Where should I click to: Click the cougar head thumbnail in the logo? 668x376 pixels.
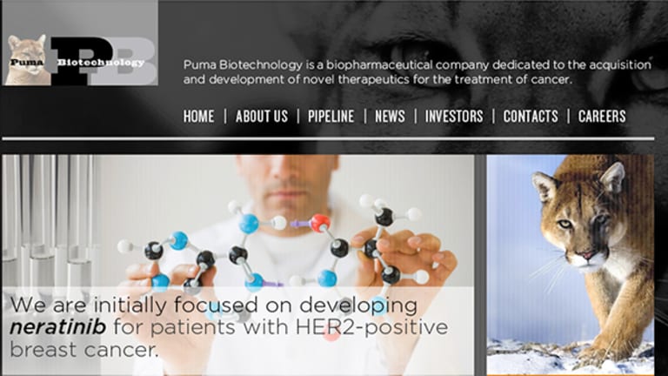[27, 60]
